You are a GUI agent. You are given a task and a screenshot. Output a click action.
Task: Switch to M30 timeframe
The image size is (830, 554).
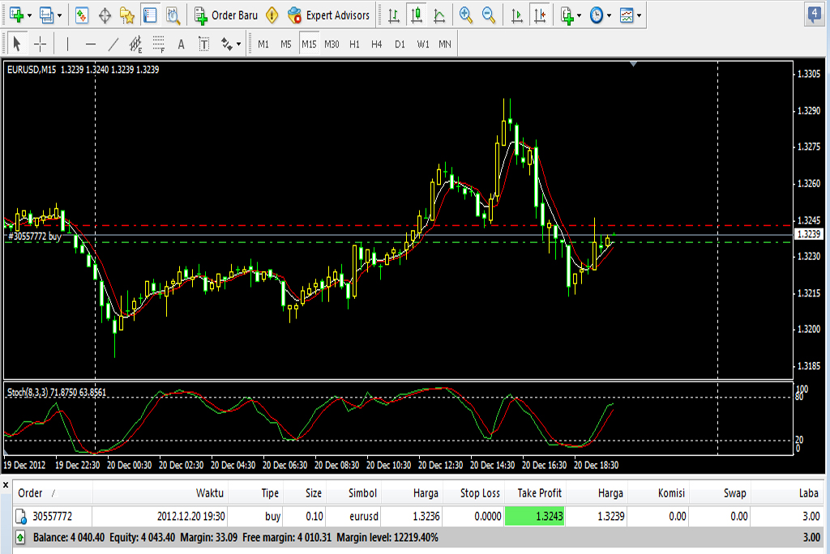[x=332, y=45]
